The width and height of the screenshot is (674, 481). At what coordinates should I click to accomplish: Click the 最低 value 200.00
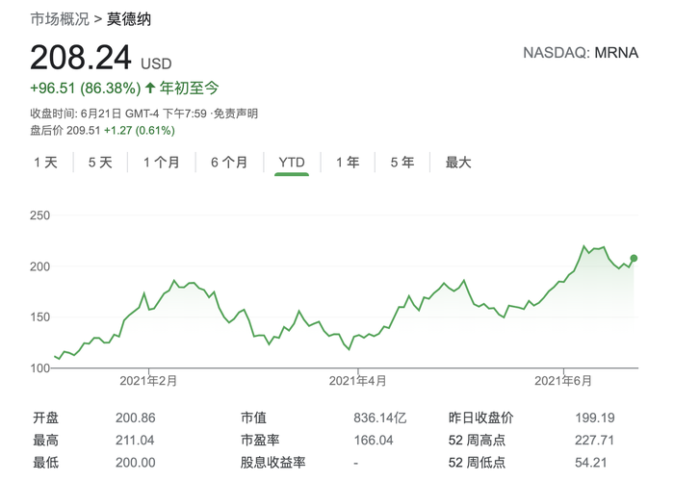click(136, 463)
